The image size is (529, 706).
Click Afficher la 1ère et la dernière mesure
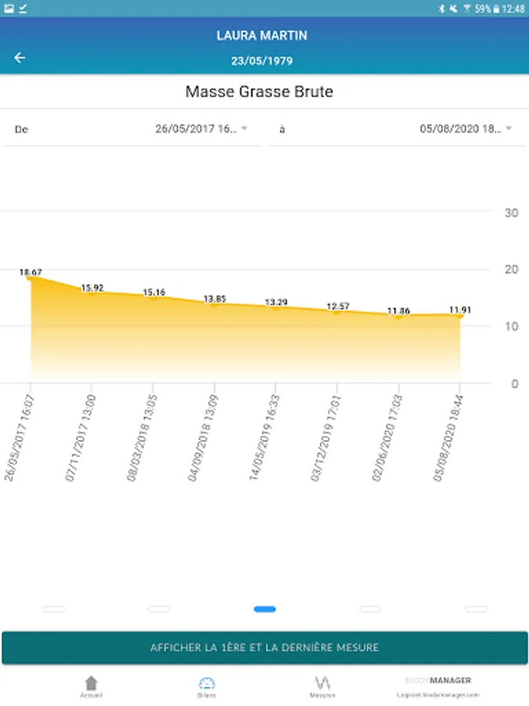pos(265,647)
